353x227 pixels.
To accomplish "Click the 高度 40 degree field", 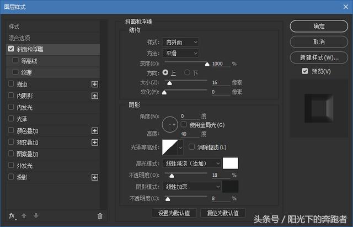I will tap(190, 134).
